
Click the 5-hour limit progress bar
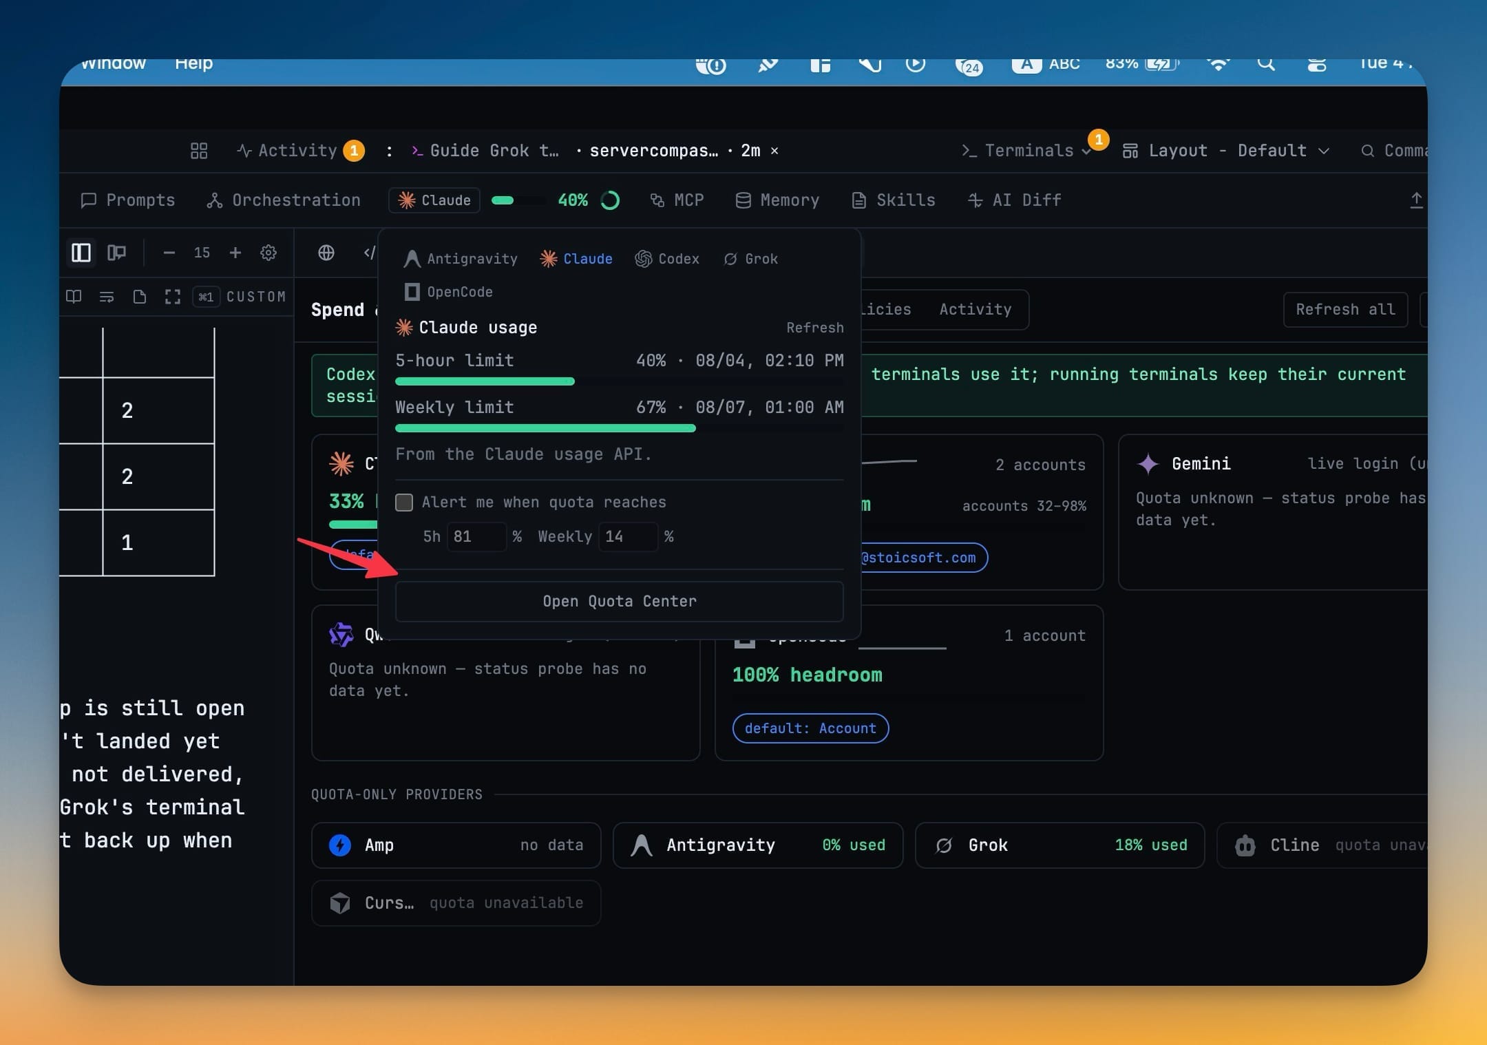[x=620, y=381]
